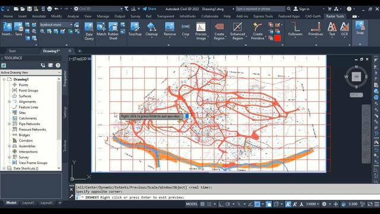Click the Autodesk App Store cart icon
380x214 pixels.
tap(330, 9)
